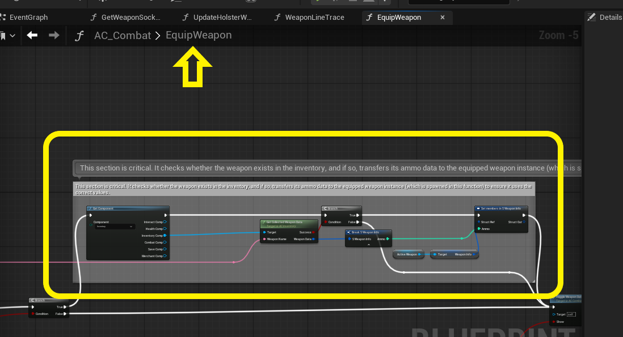623x337 pixels.
Task: Click the Target self field on Toggle Weapon node
Action: [571, 314]
